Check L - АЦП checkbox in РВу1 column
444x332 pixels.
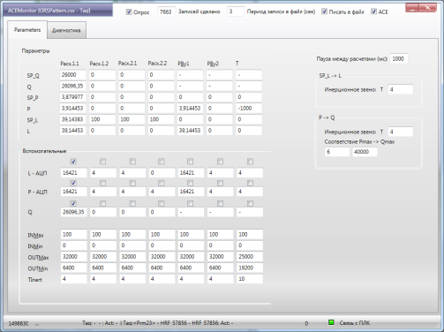click(191, 162)
